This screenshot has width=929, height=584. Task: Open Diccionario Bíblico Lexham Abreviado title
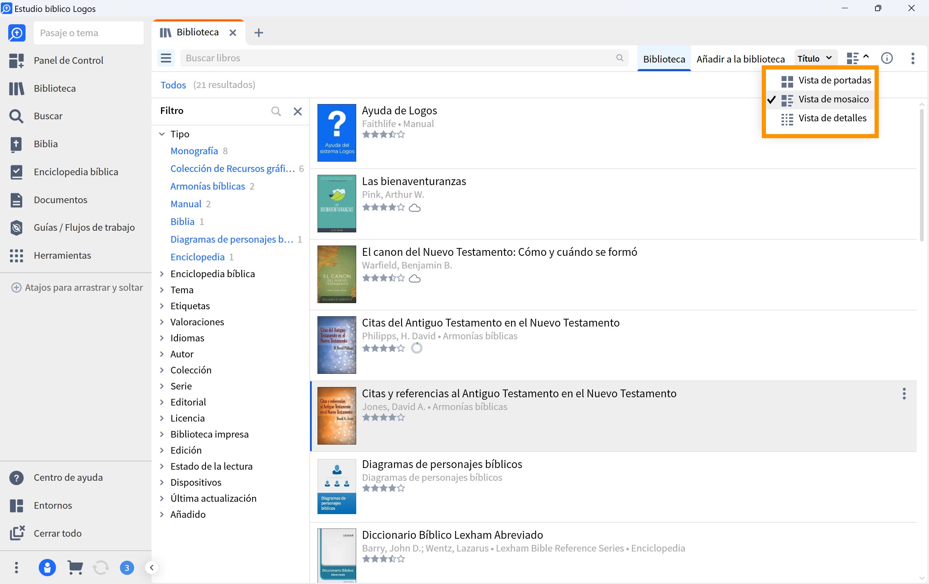[x=453, y=535]
